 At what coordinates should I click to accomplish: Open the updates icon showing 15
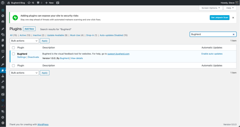[x=29, y=3]
